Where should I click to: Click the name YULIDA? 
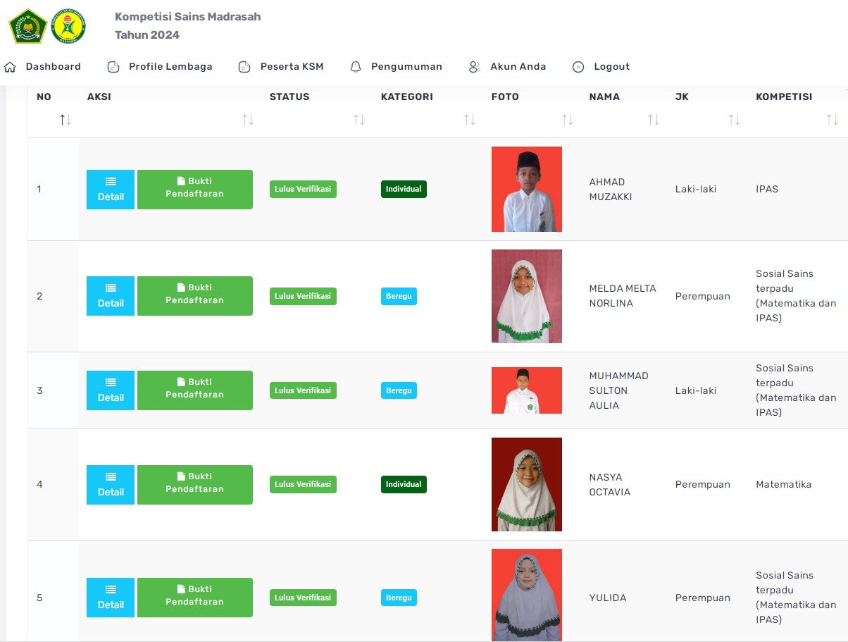coord(608,598)
